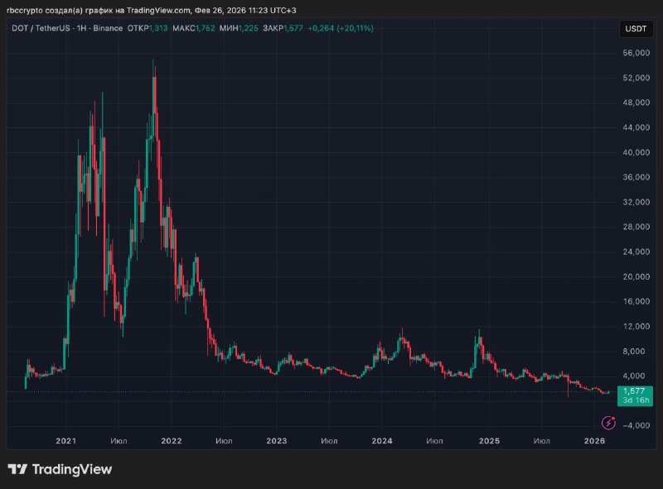The image size is (663, 489).
Task: Select the 2025 label on time axis
Action: [x=488, y=442]
